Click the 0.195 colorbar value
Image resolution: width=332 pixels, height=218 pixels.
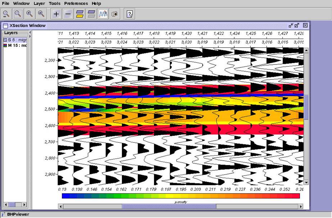click(x=181, y=189)
